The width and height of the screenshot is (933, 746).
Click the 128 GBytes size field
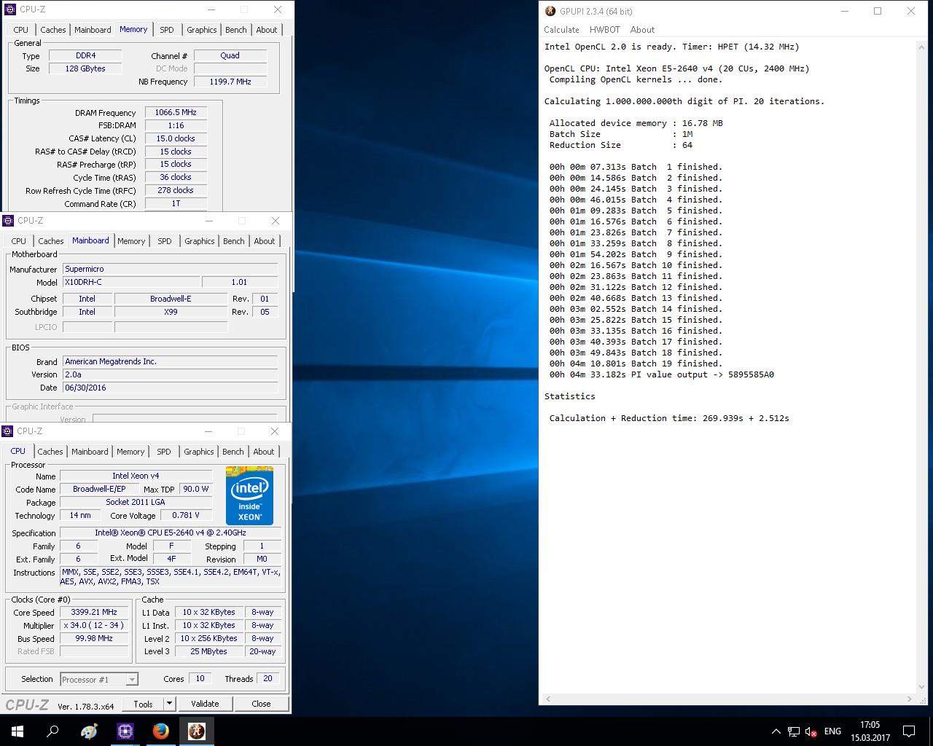tap(85, 68)
